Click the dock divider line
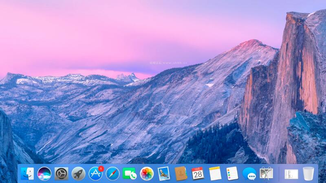Screen dimensions: 326x183 tap(279, 174)
